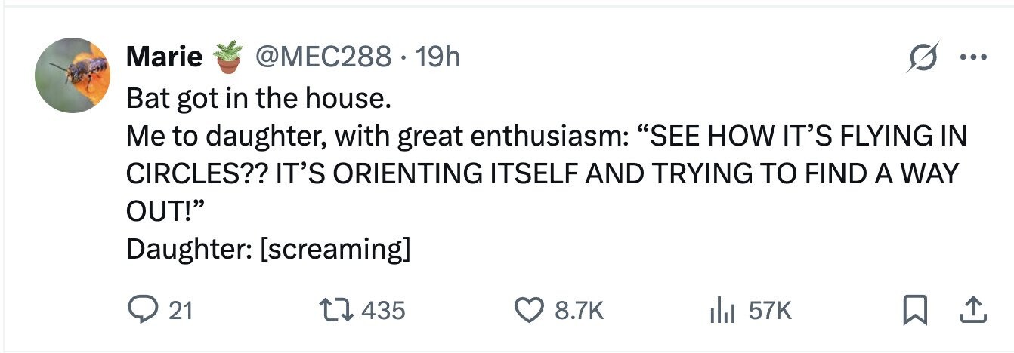Like the post with the heart icon
Image resolution: width=1014 pixels, height=353 pixels.
point(530,310)
